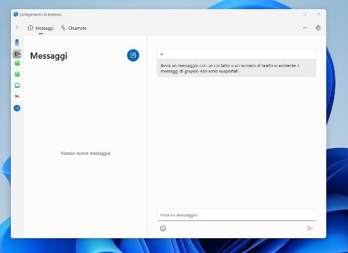Open the Gmail notification icon
The image size is (348, 253).
17,96
